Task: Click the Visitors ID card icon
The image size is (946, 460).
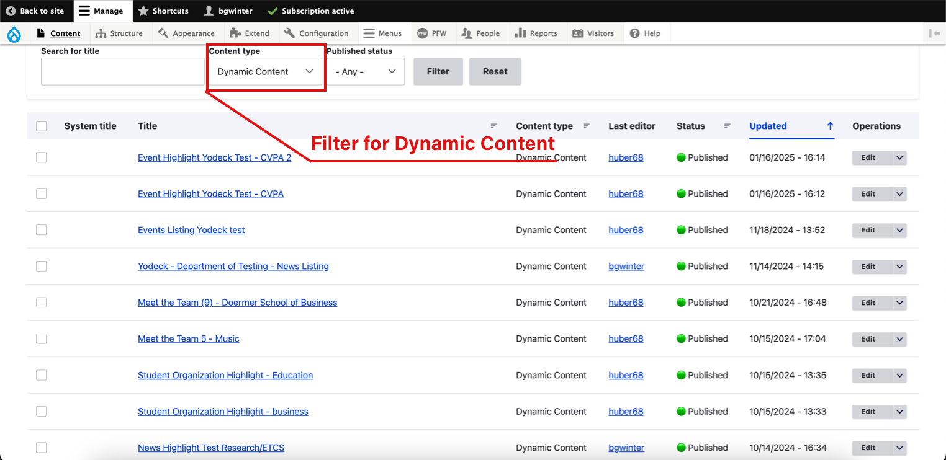Action: (x=578, y=33)
